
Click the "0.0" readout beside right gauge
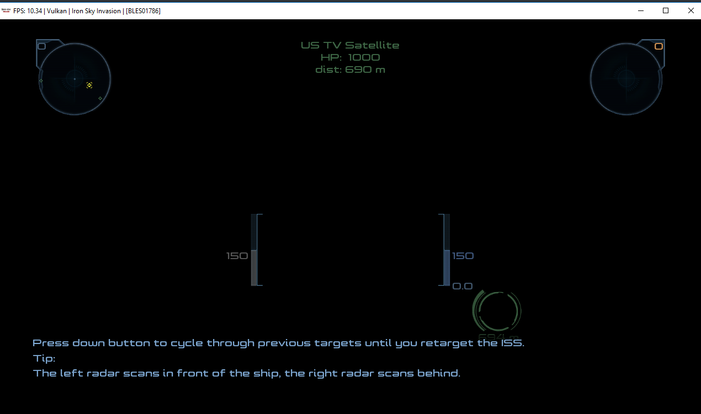pyautogui.click(x=463, y=286)
